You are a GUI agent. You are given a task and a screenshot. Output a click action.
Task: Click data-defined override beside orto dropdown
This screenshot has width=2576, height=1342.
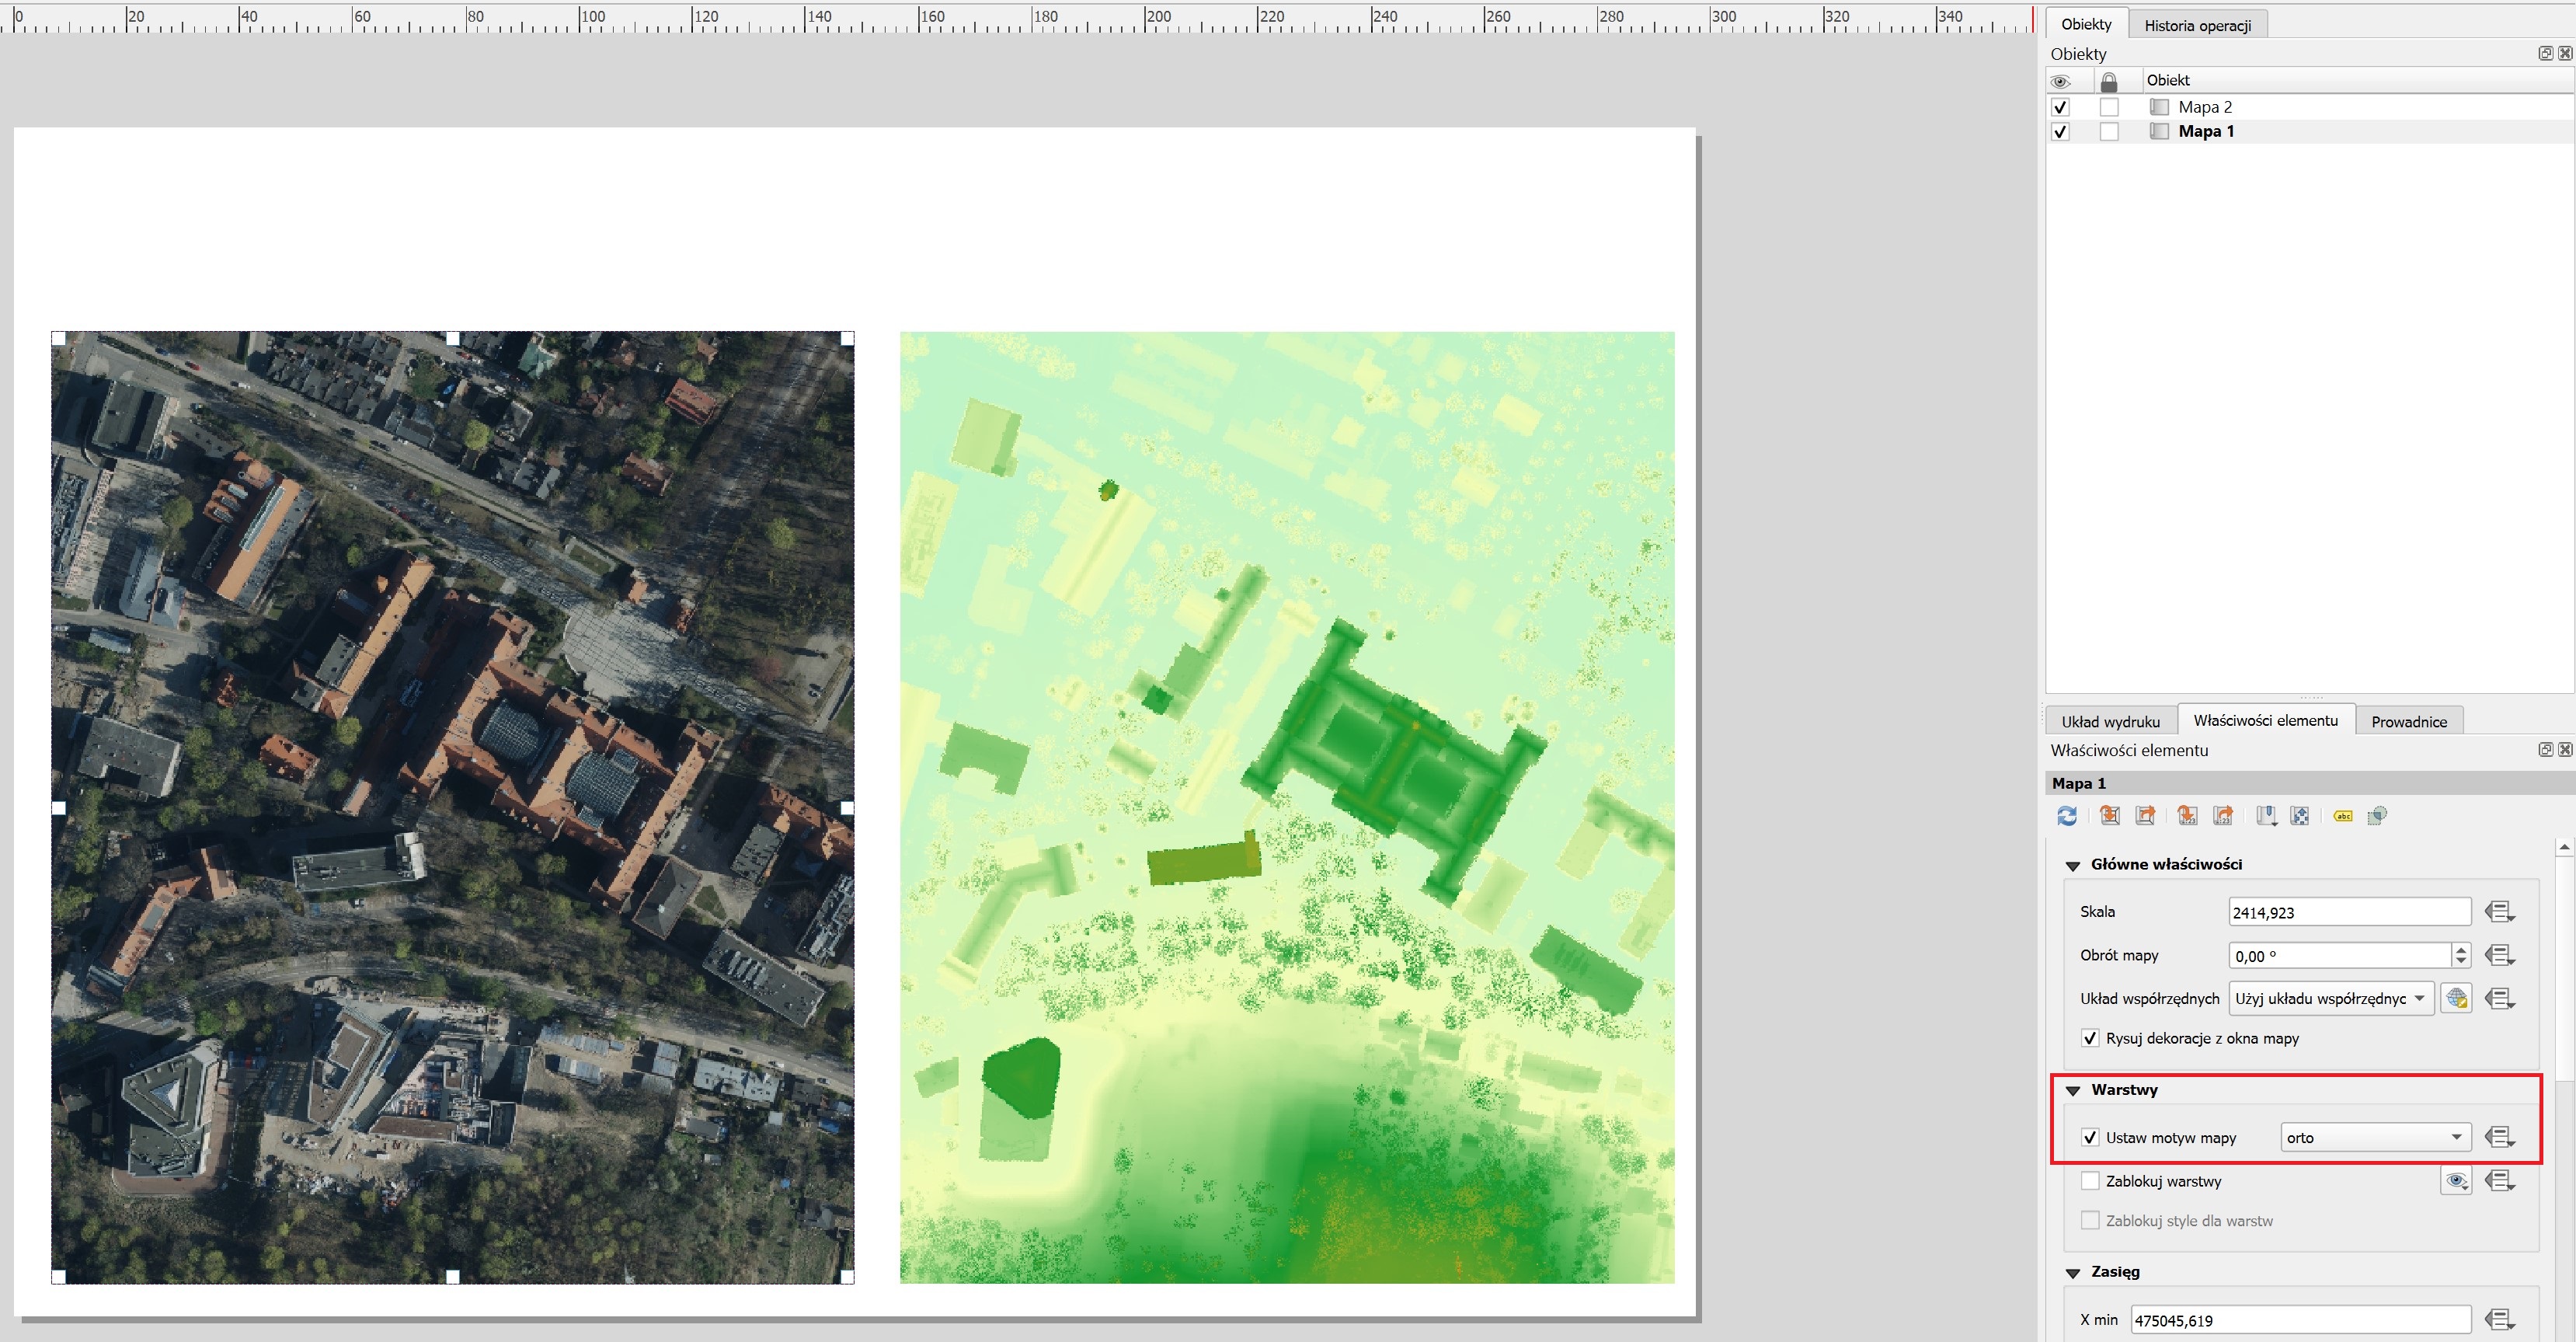pos(2500,1137)
